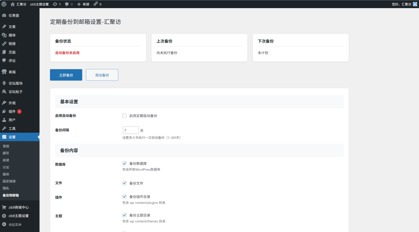Screen dimensions: 419x232
Task: Click the plus icon for 新建
Action: 79,4
